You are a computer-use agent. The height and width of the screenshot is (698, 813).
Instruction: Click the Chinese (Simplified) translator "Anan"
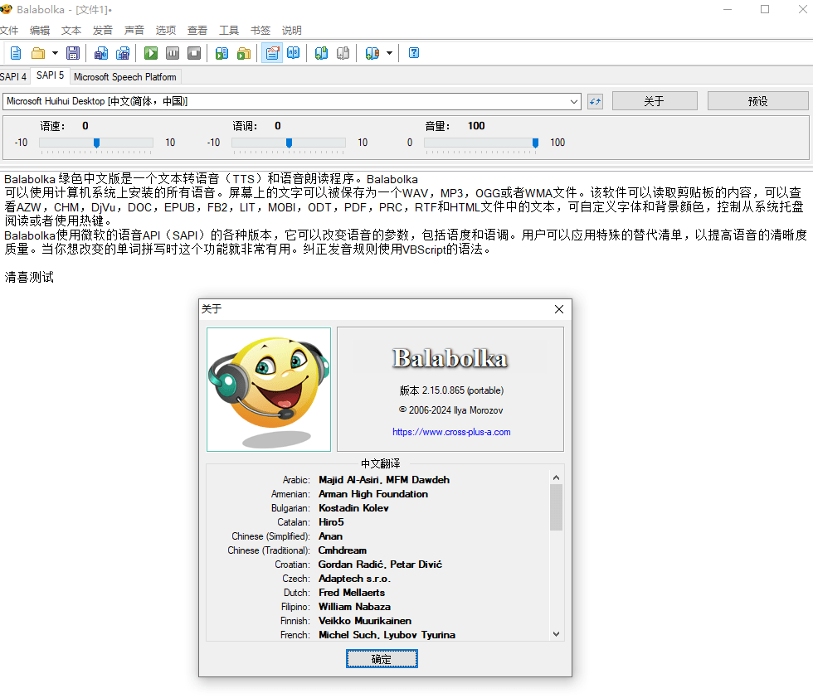coord(330,536)
